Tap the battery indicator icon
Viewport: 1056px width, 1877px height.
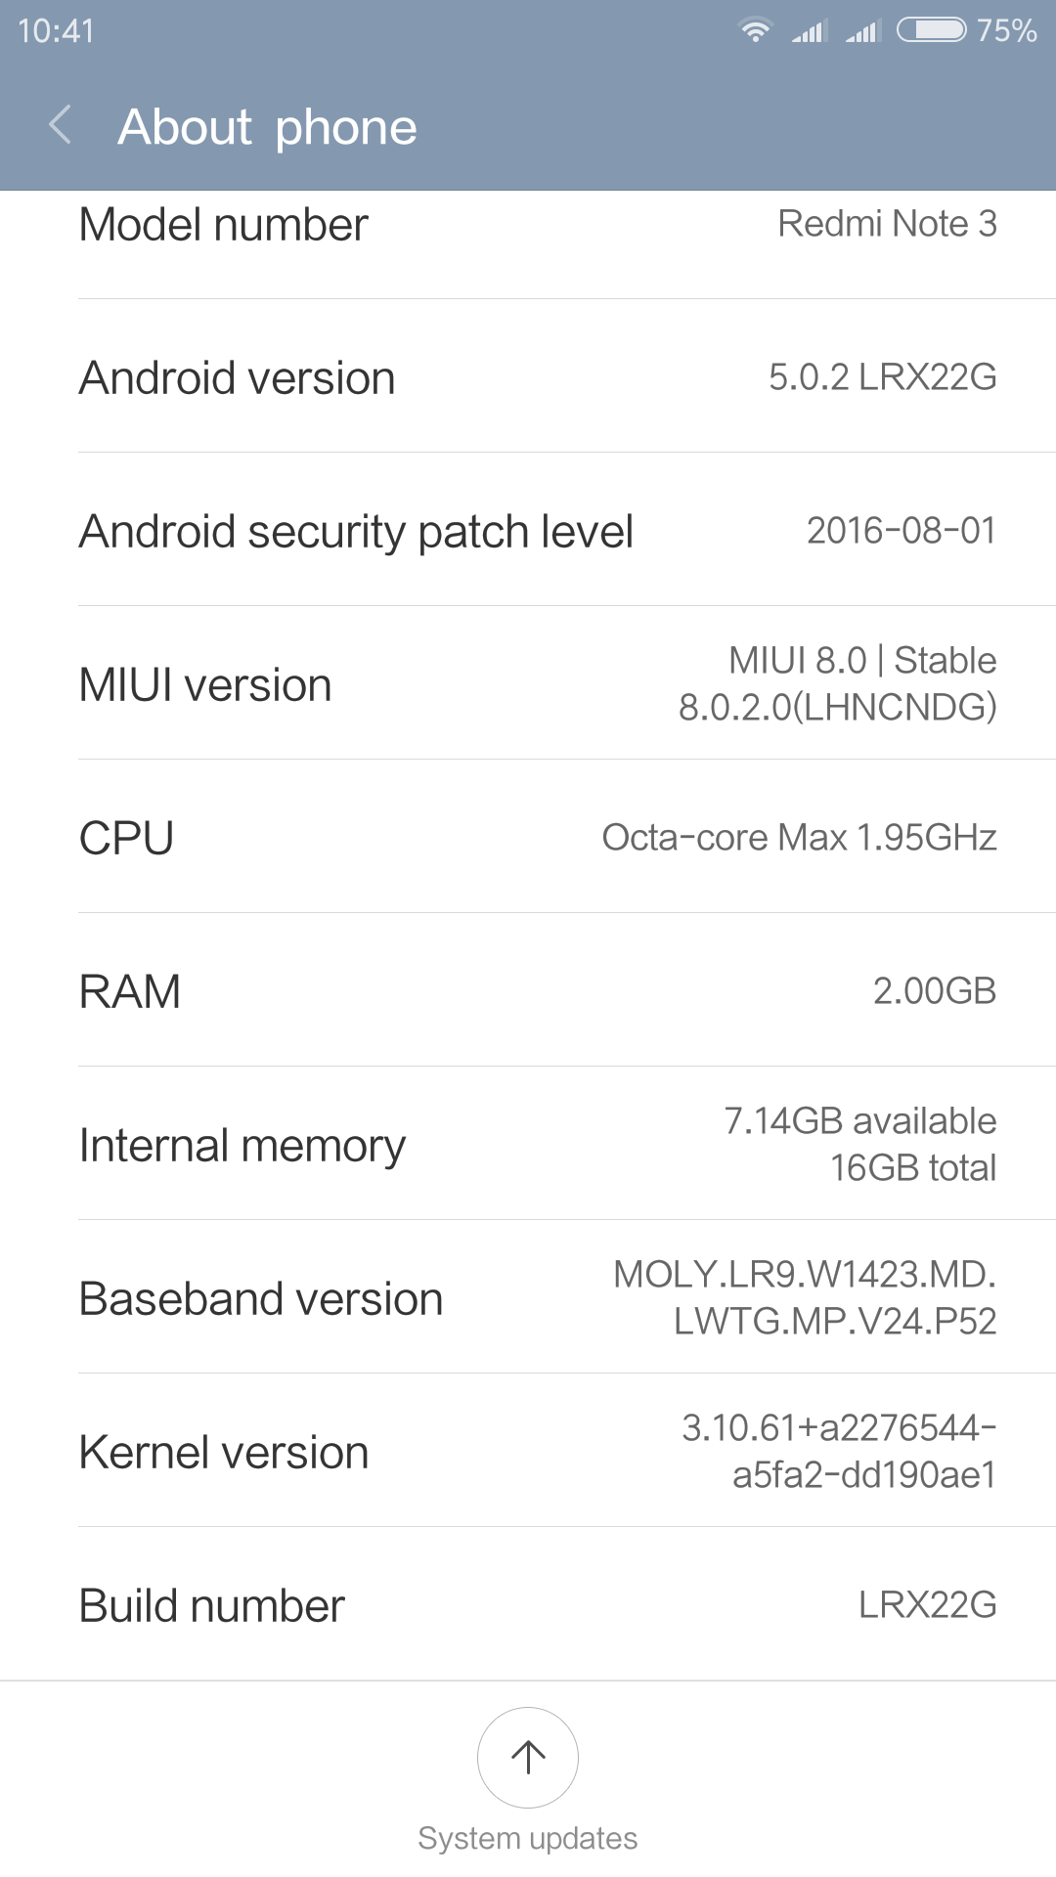932,30
